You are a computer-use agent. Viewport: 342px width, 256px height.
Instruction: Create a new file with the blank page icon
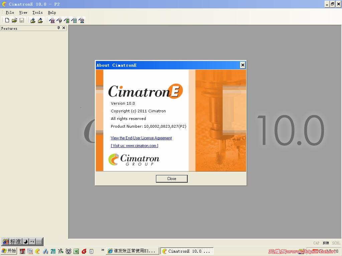click(x=7, y=20)
